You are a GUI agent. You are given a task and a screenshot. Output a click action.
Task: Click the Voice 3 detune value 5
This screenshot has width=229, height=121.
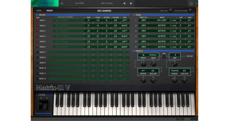click(107, 31)
